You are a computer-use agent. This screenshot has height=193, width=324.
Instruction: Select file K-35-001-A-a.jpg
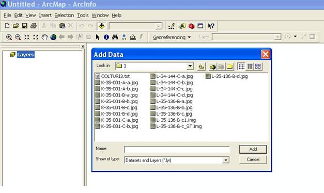tap(117, 83)
